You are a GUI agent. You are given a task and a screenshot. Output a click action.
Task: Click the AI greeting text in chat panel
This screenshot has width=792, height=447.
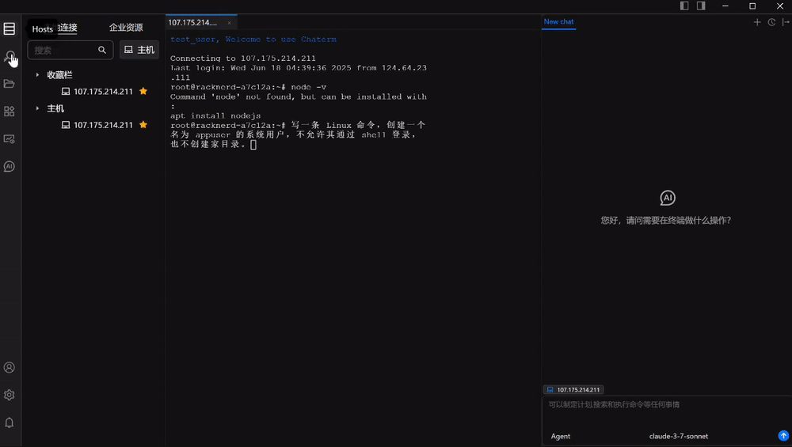click(x=666, y=221)
